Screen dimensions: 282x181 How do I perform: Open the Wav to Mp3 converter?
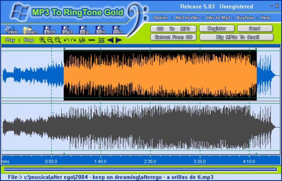click(218, 18)
